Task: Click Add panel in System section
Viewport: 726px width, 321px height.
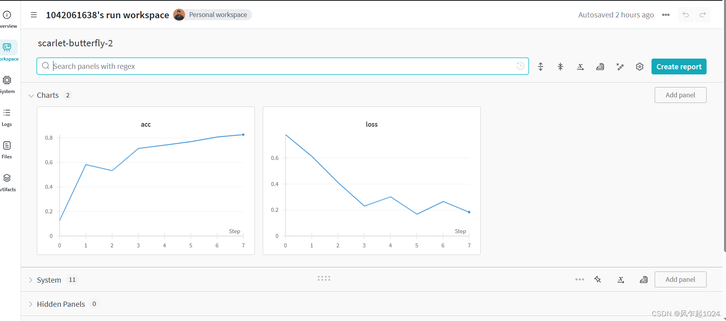Action: [680, 279]
